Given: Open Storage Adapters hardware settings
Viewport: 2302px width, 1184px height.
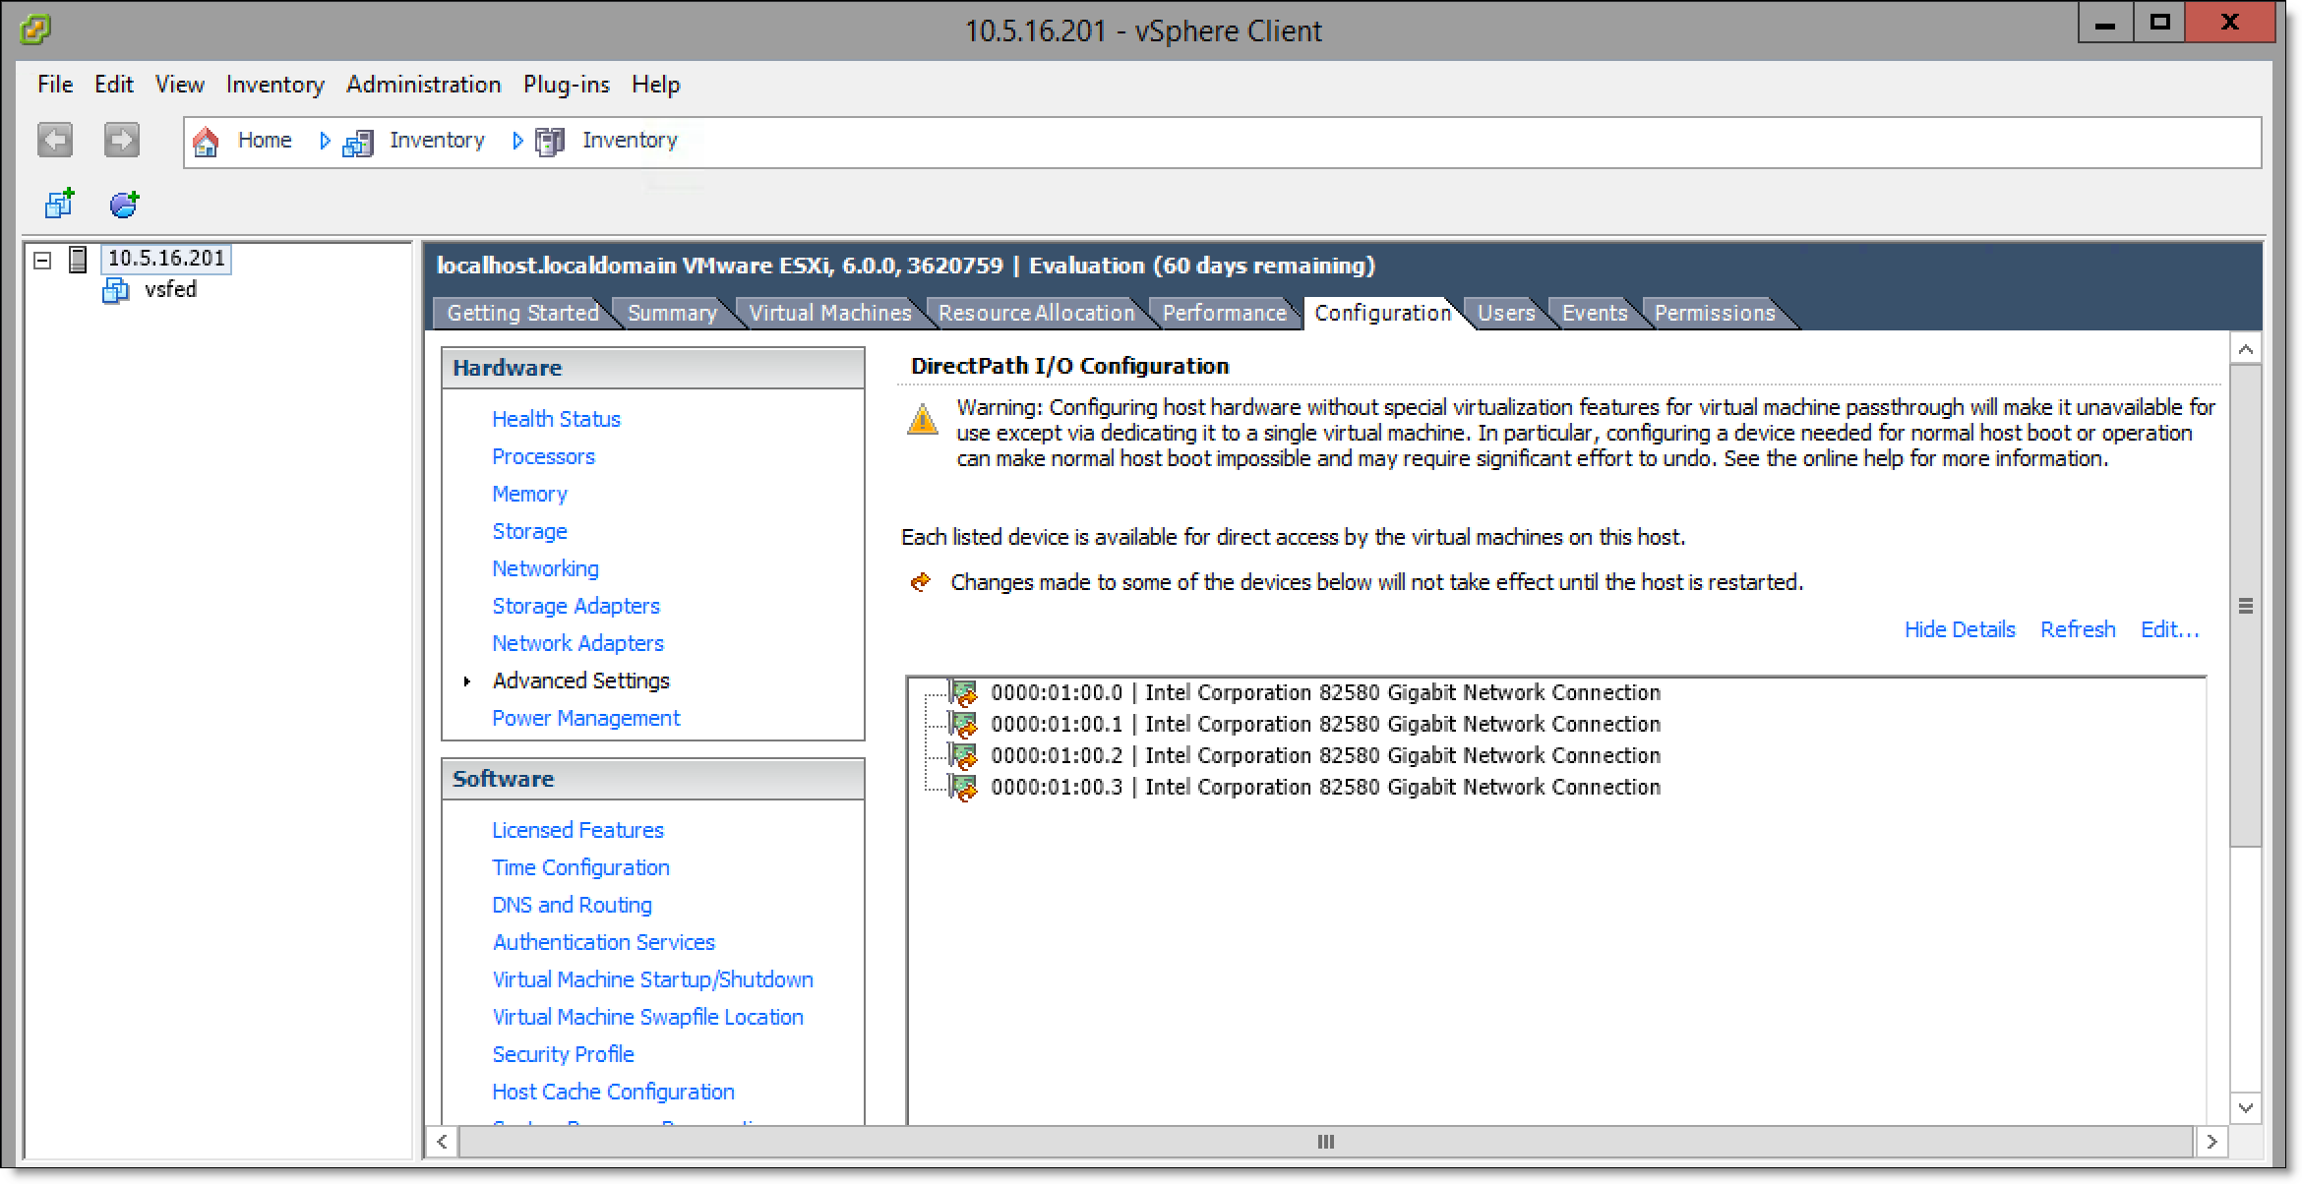Looking at the screenshot, I should 575,606.
